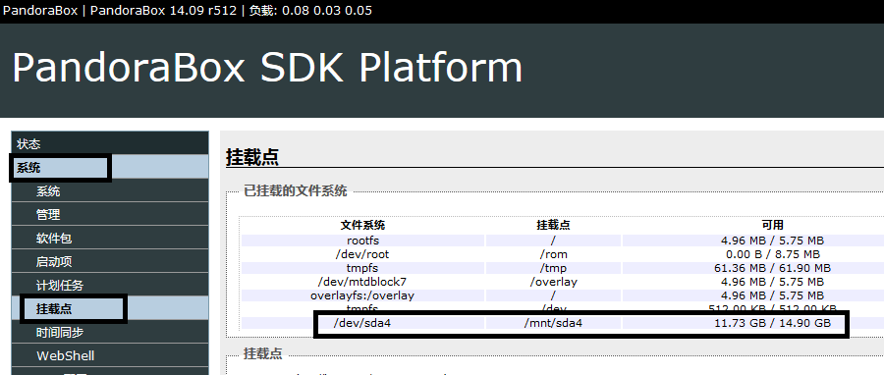Viewport: 884px width, 375px height.
Task: Open the 计划任务 page
Action: tap(110, 286)
